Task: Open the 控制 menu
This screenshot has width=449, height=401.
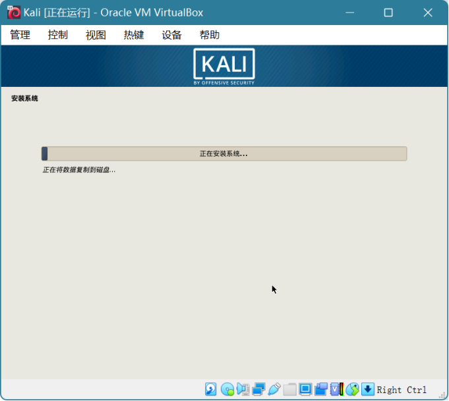Action: click(x=58, y=35)
